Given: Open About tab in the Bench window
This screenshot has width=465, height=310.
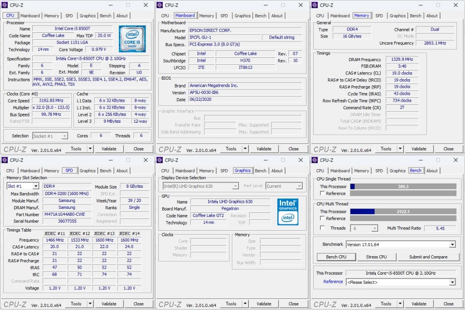Looking at the screenshot, I should 432,171.
